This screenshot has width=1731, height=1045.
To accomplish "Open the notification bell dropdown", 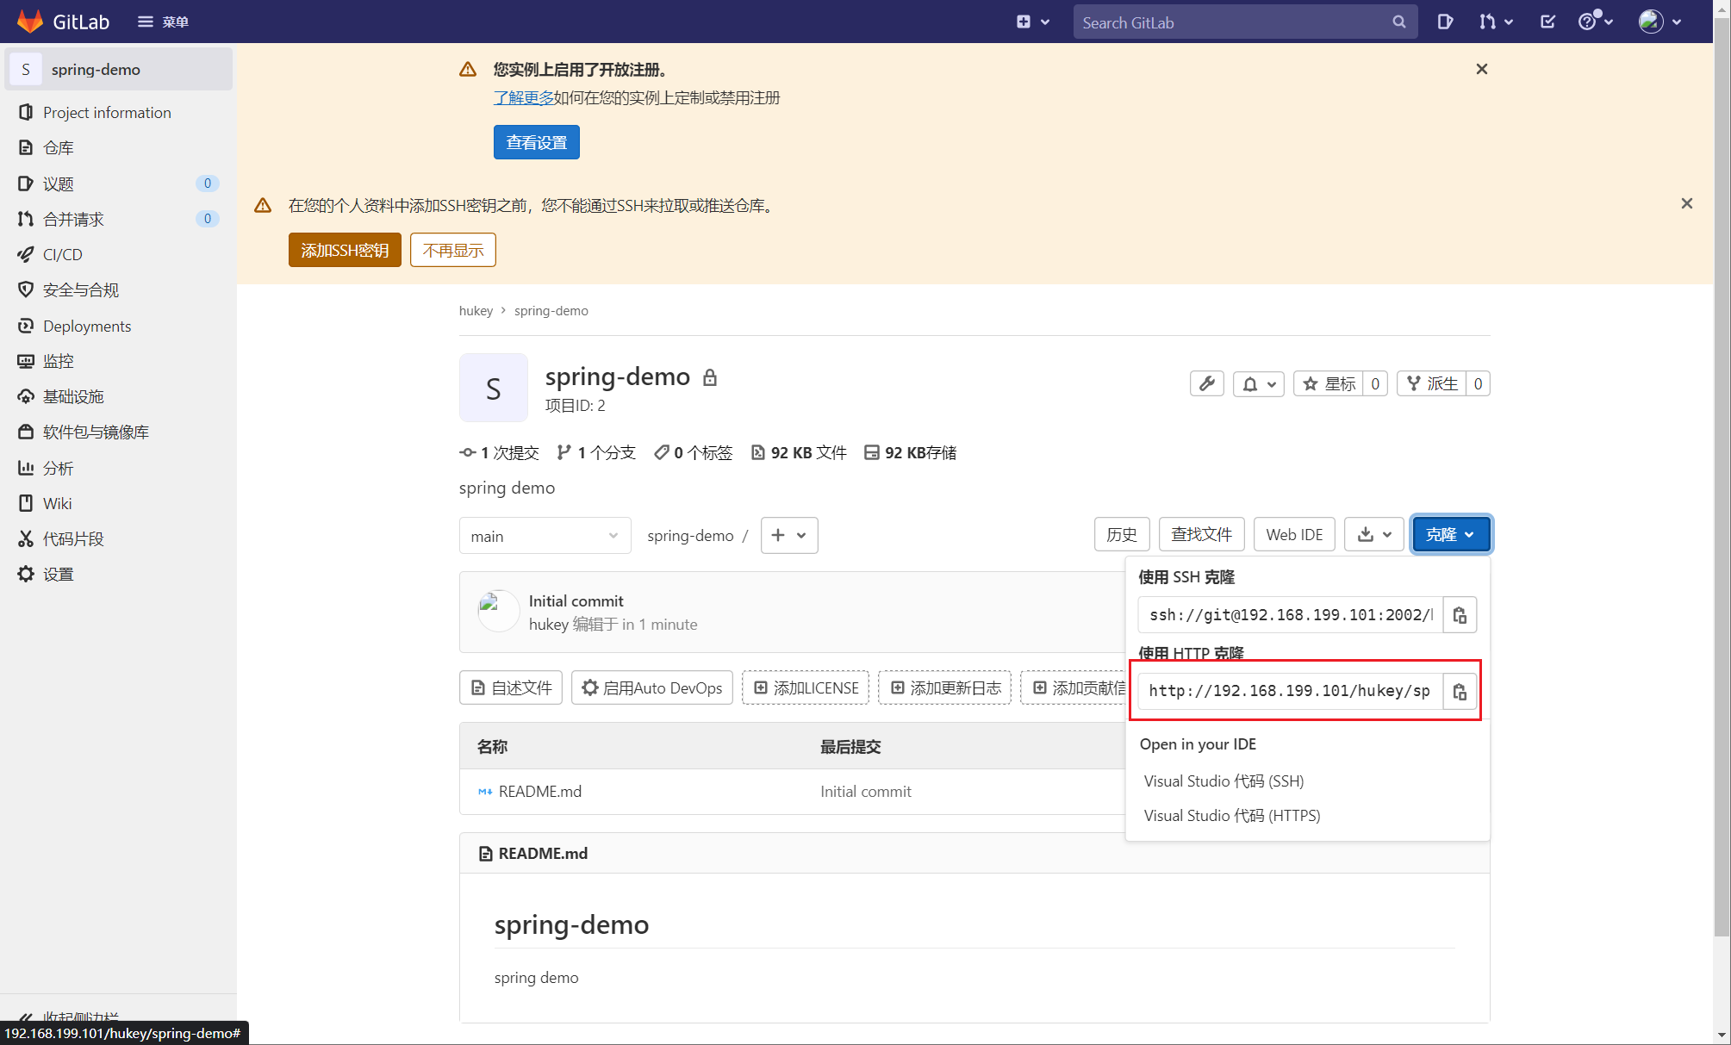I will click(x=1259, y=383).
